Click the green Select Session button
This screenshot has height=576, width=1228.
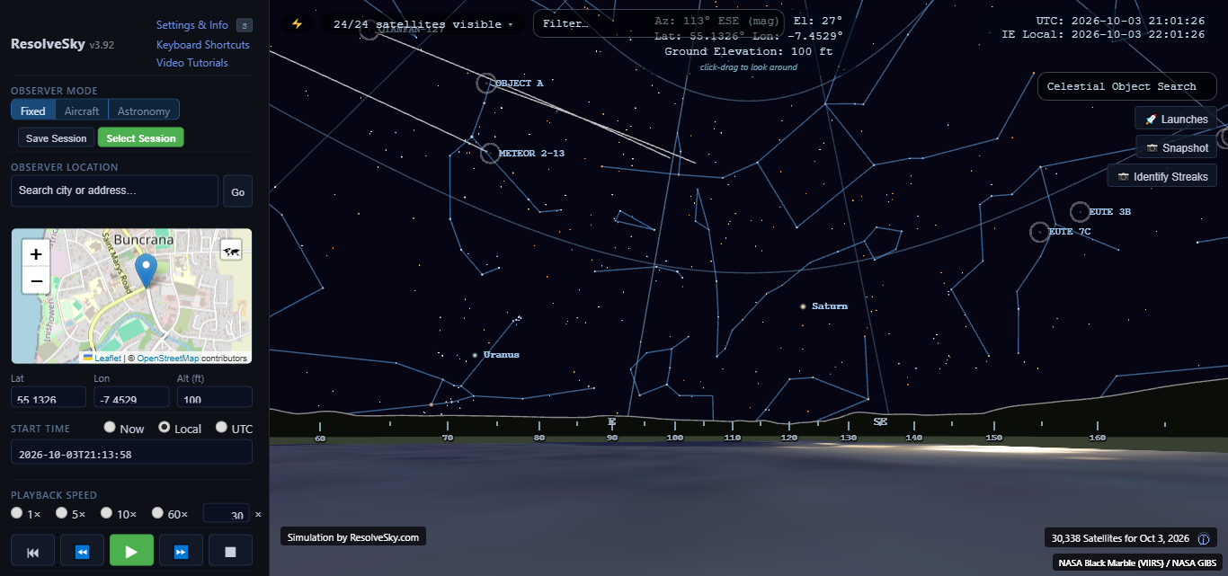(141, 138)
